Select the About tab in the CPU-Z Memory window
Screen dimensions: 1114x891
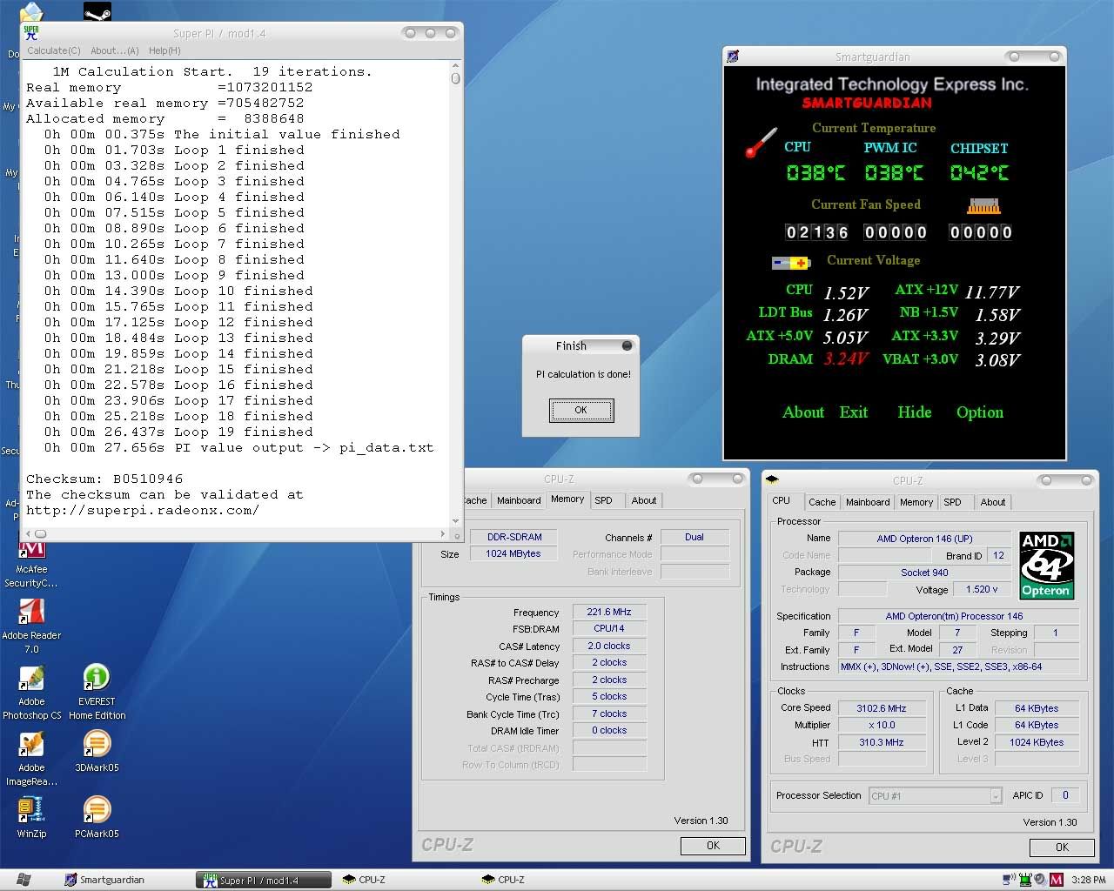pos(644,500)
